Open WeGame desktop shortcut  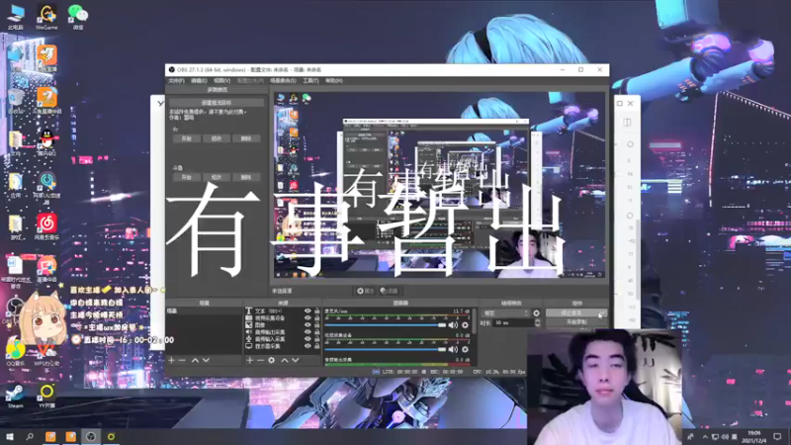coord(46,17)
